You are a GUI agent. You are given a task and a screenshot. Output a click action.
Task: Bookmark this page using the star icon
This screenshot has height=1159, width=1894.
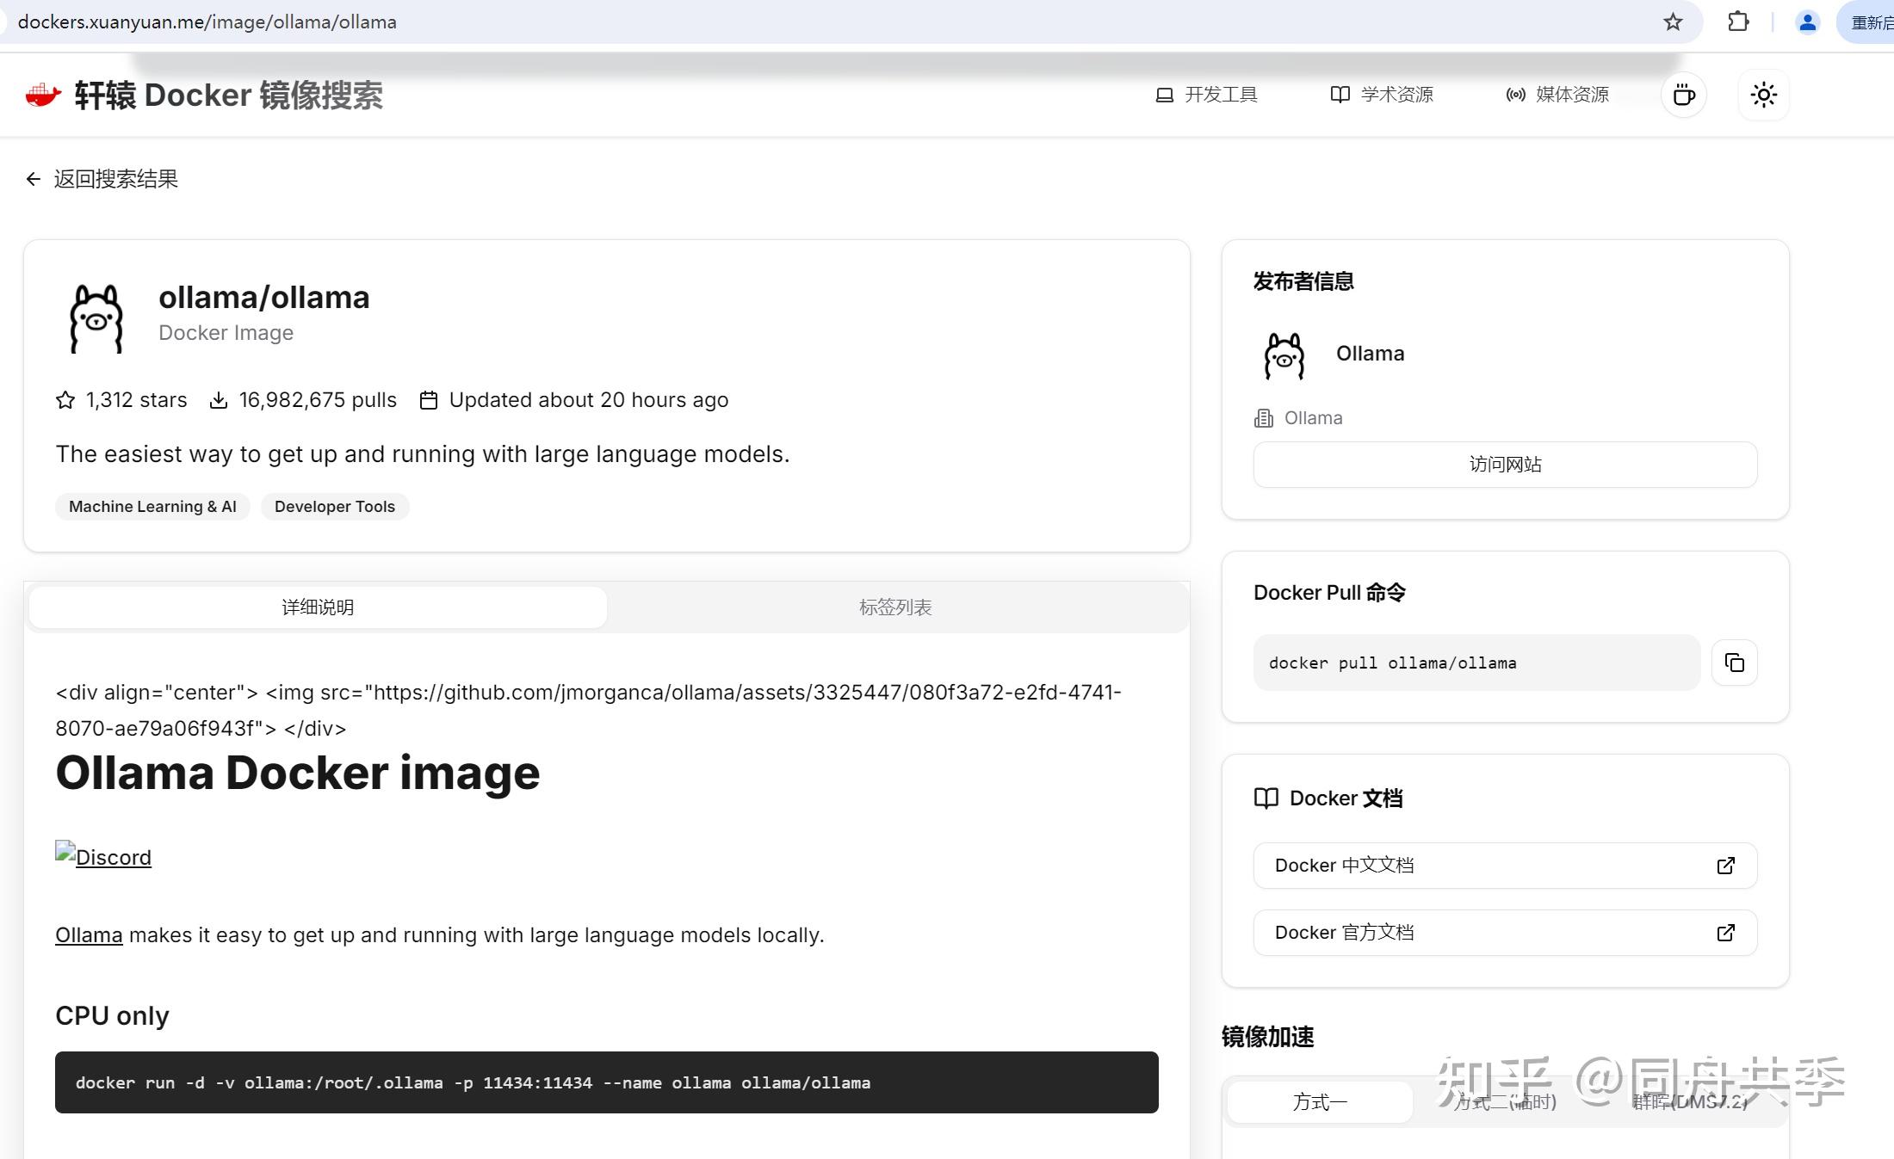coord(1672,22)
